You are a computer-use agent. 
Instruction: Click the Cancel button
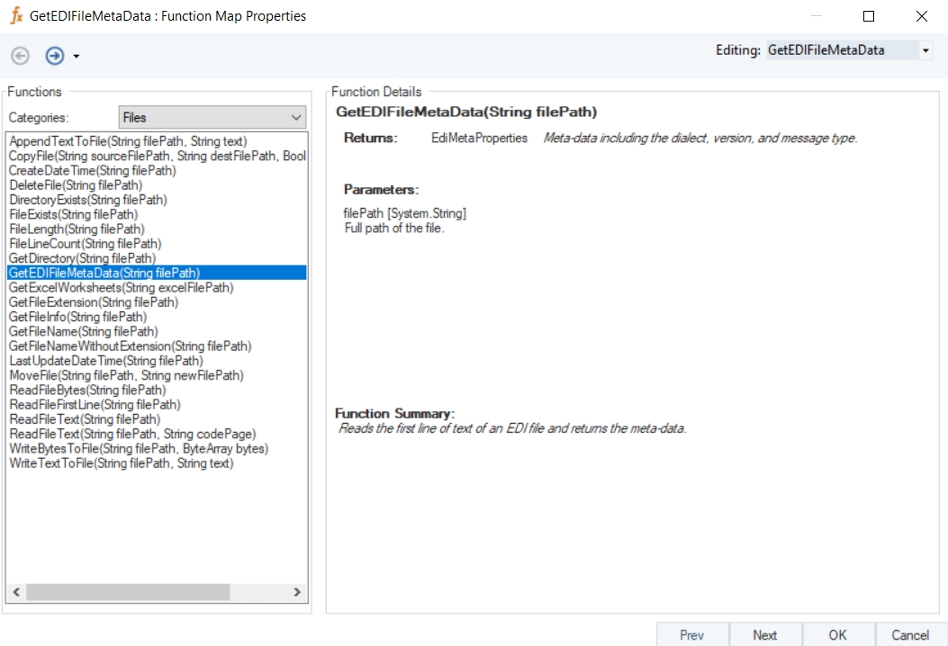coord(909,635)
